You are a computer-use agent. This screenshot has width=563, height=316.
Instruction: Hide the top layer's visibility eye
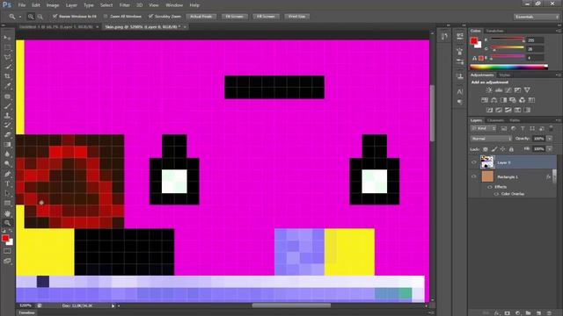click(x=474, y=162)
